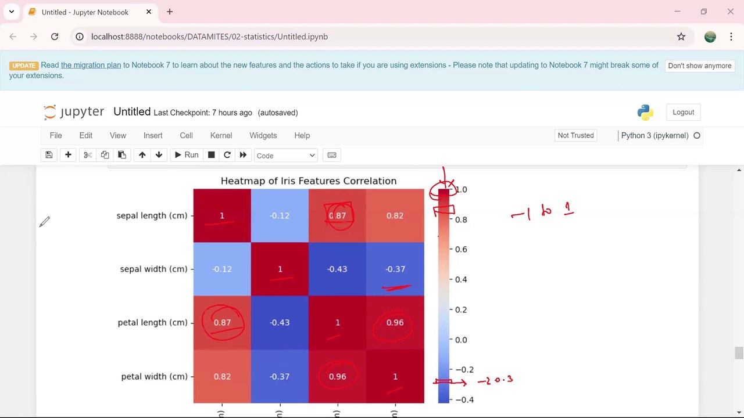Click the heatmap title text
The height and width of the screenshot is (418, 744).
click(309, 181)
